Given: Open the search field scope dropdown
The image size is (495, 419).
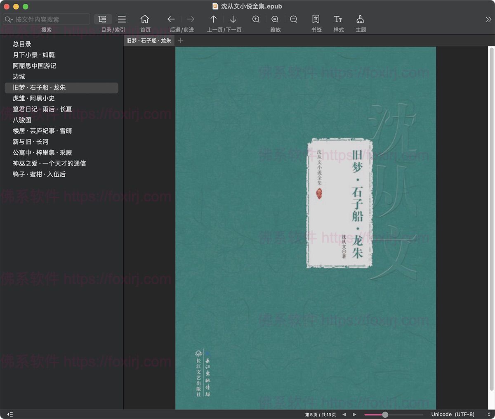Looking at the screenshot, I should pos(8,19).
